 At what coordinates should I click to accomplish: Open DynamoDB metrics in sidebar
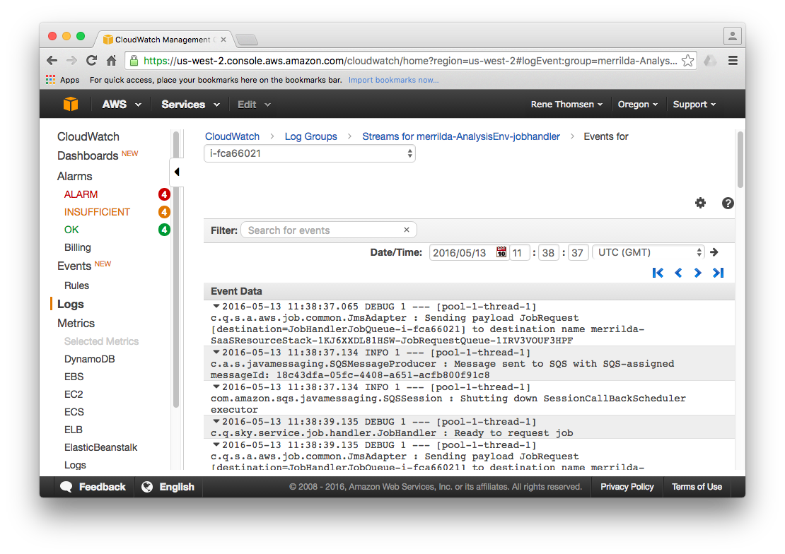[90, 359]
